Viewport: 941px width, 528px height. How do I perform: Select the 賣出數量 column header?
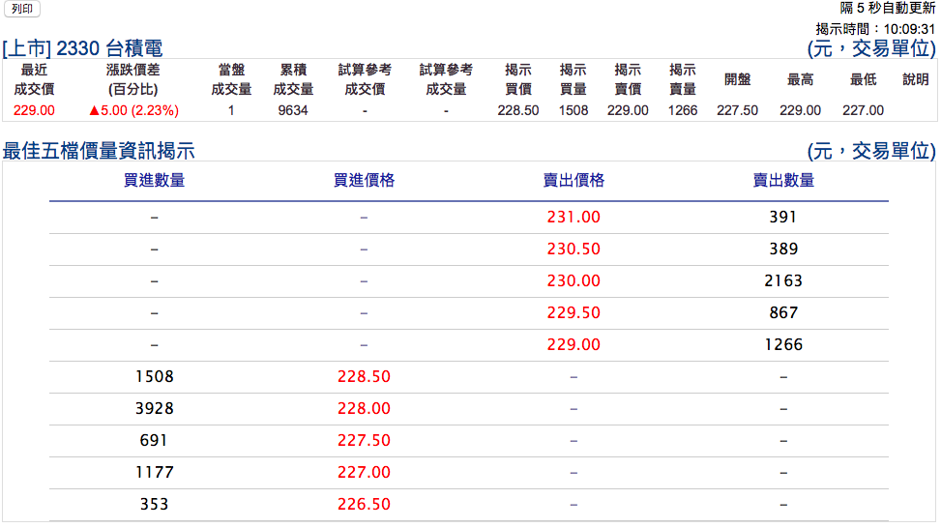[783, 180]
